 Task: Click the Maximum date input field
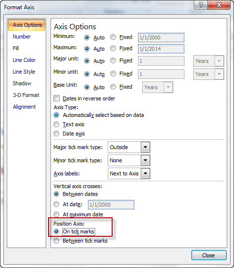[161, 49]
